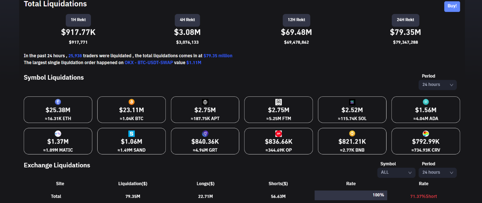Open the Symbol Liquidations Period dropdown

438,85
